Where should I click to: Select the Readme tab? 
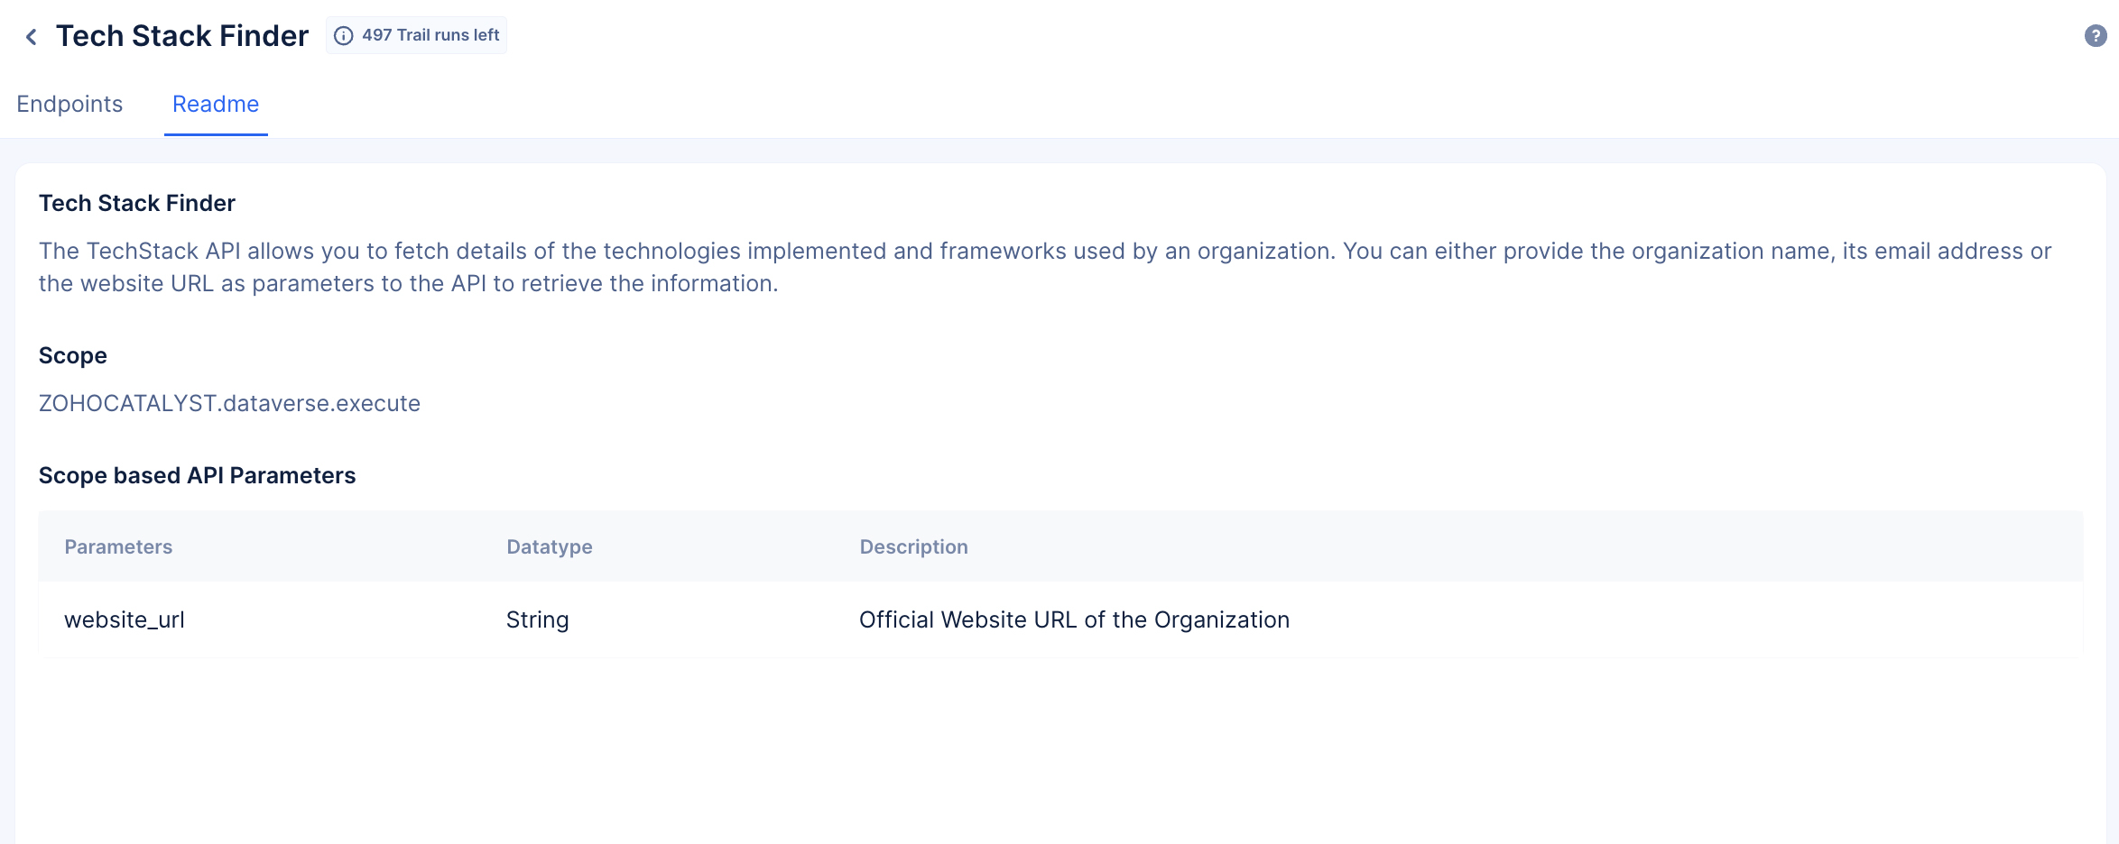click(x=216, y=105)
